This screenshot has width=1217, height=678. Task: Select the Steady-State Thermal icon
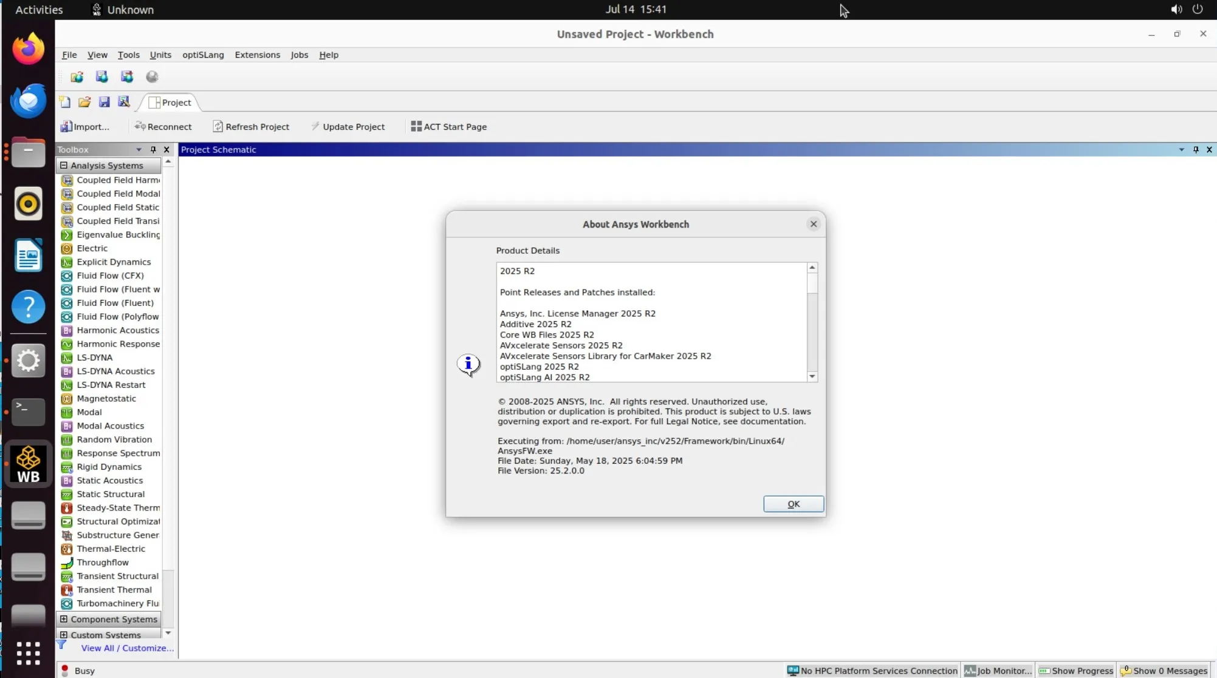[67, 508]
